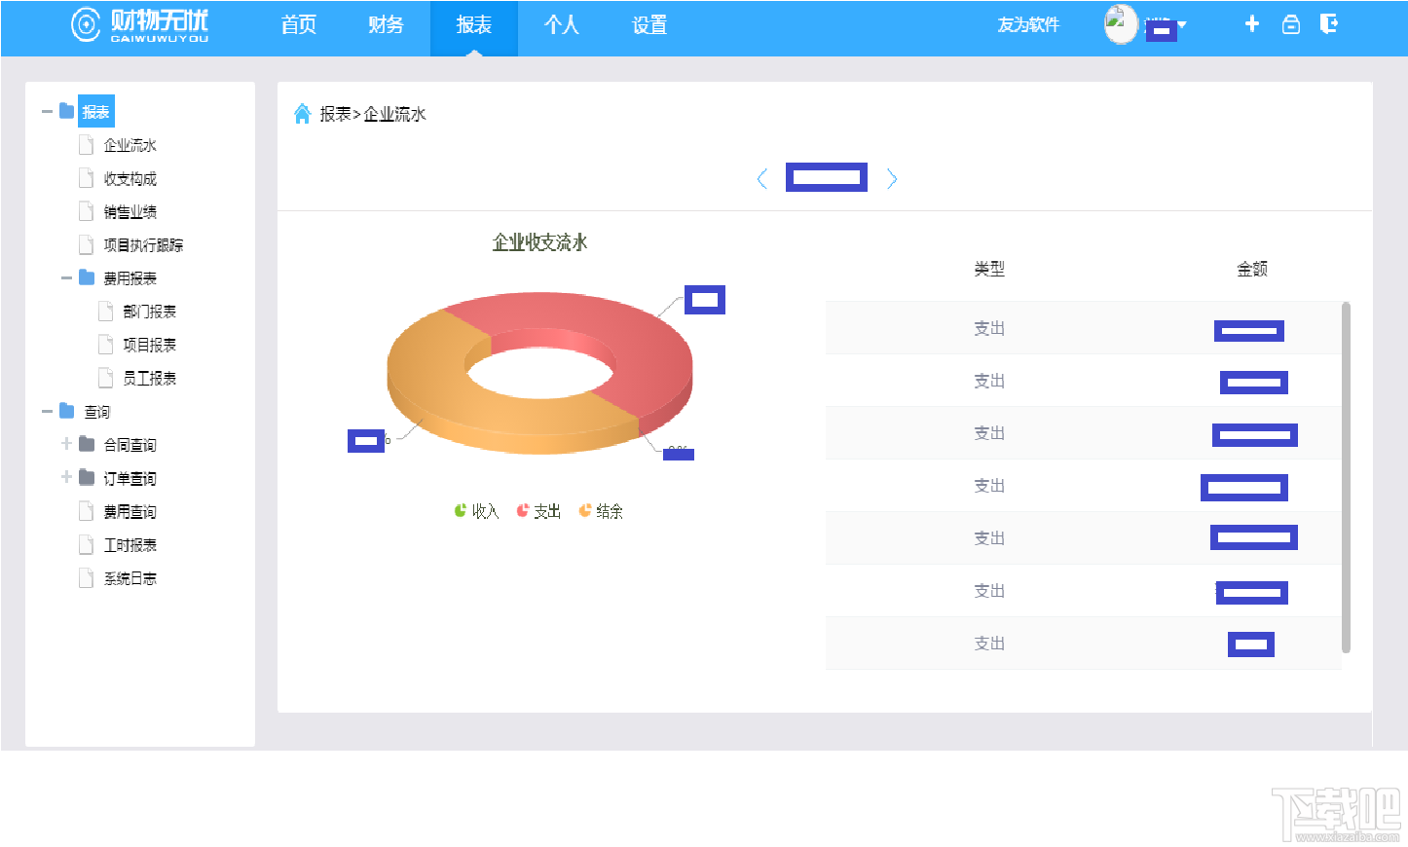Viewport: 1408px width, 847px height.
Task: Toggle 支出 legend entry in chart
Action: pyautogui.click(x=538, y=511)
